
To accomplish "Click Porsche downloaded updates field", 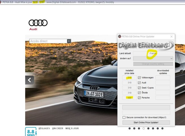I will [163, 98].
